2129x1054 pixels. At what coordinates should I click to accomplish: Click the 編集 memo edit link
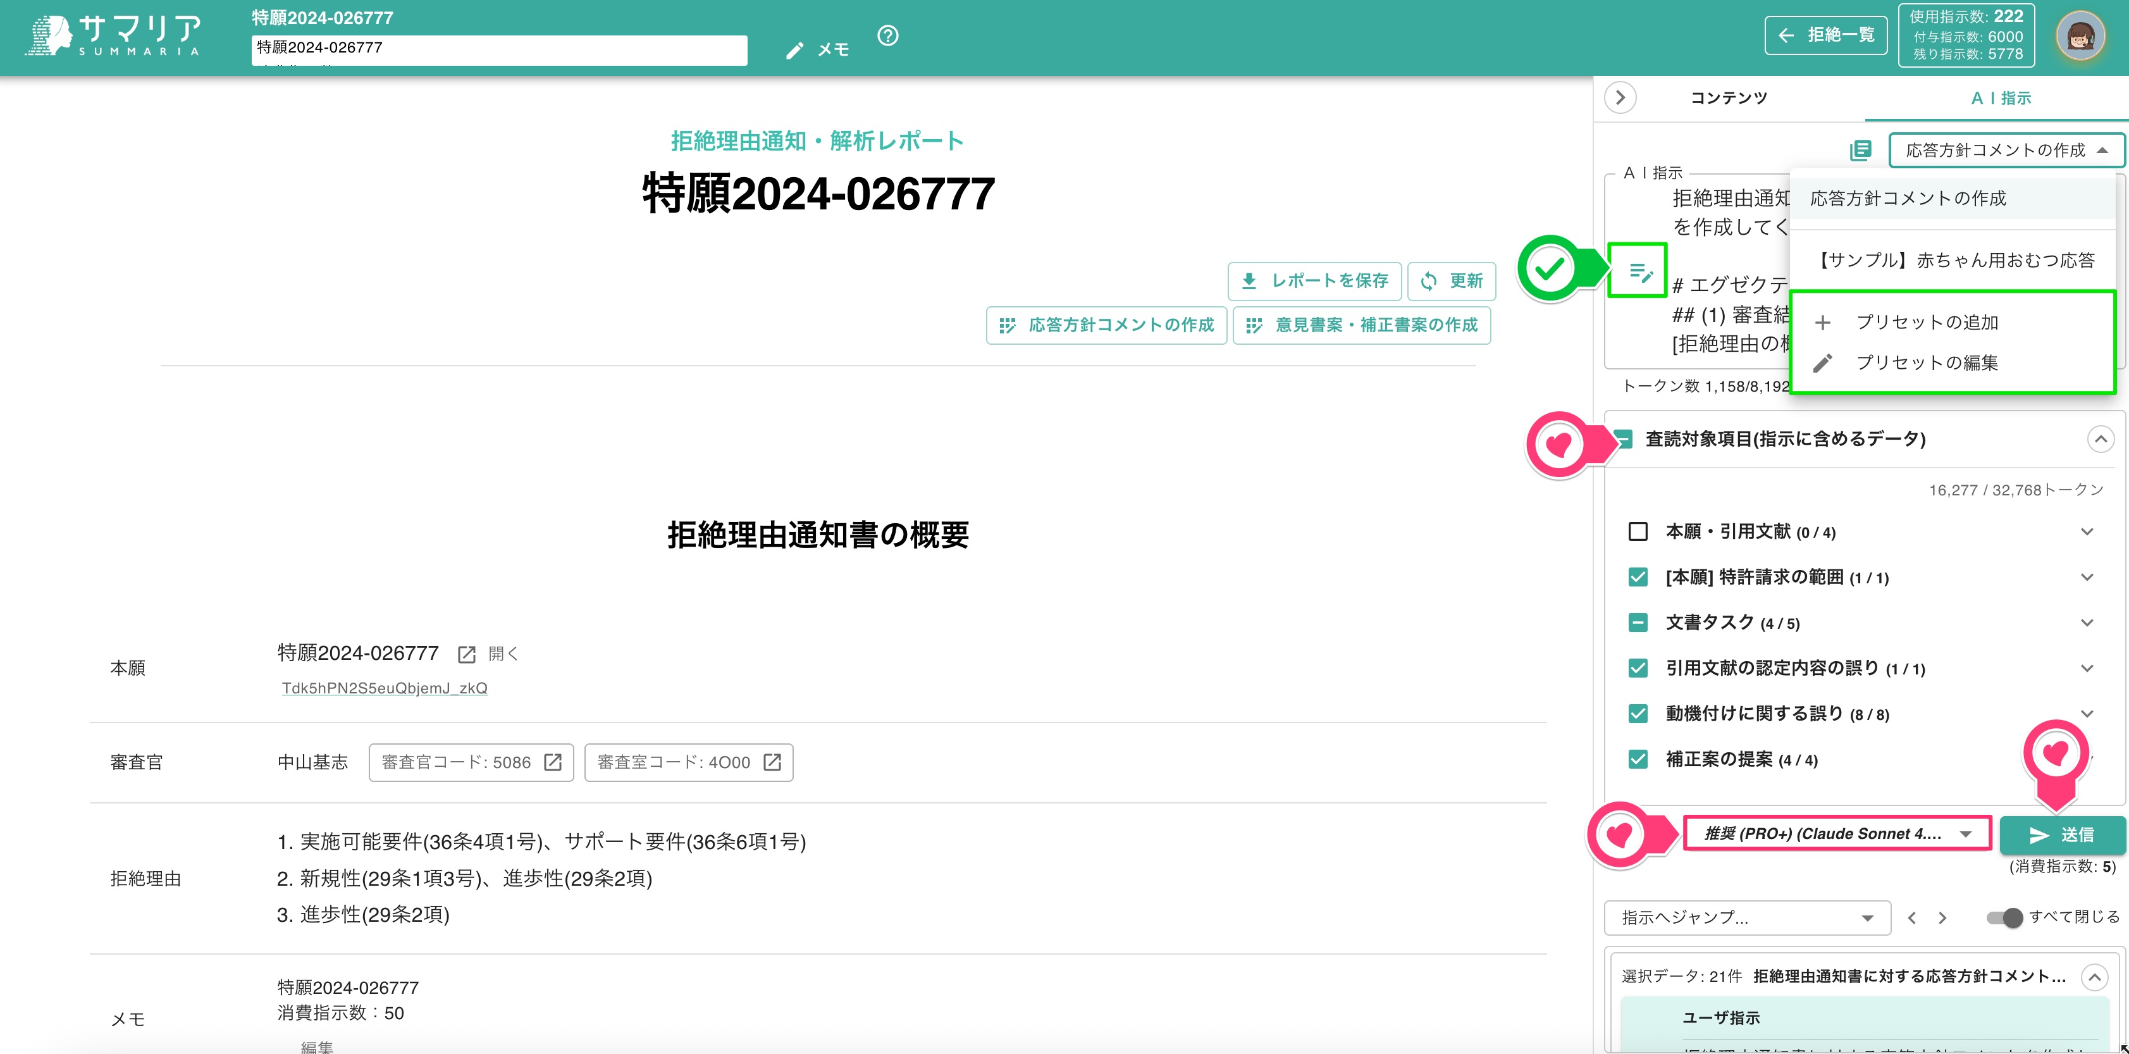(x=316, y=1046)
